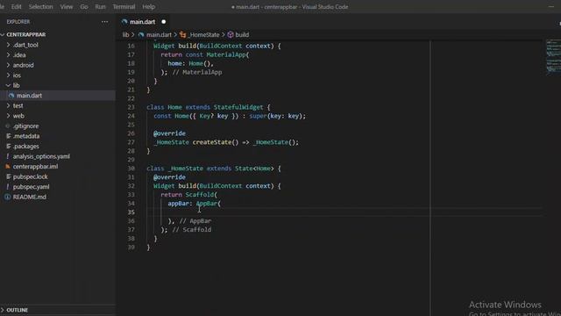This screenshot has height=316, width=561.
Task: Click the exclamation icon beside analysis_options.yaml
Action: coord(8,156)
